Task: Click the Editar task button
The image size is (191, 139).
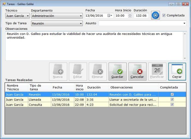Action: tap(78, 72)
